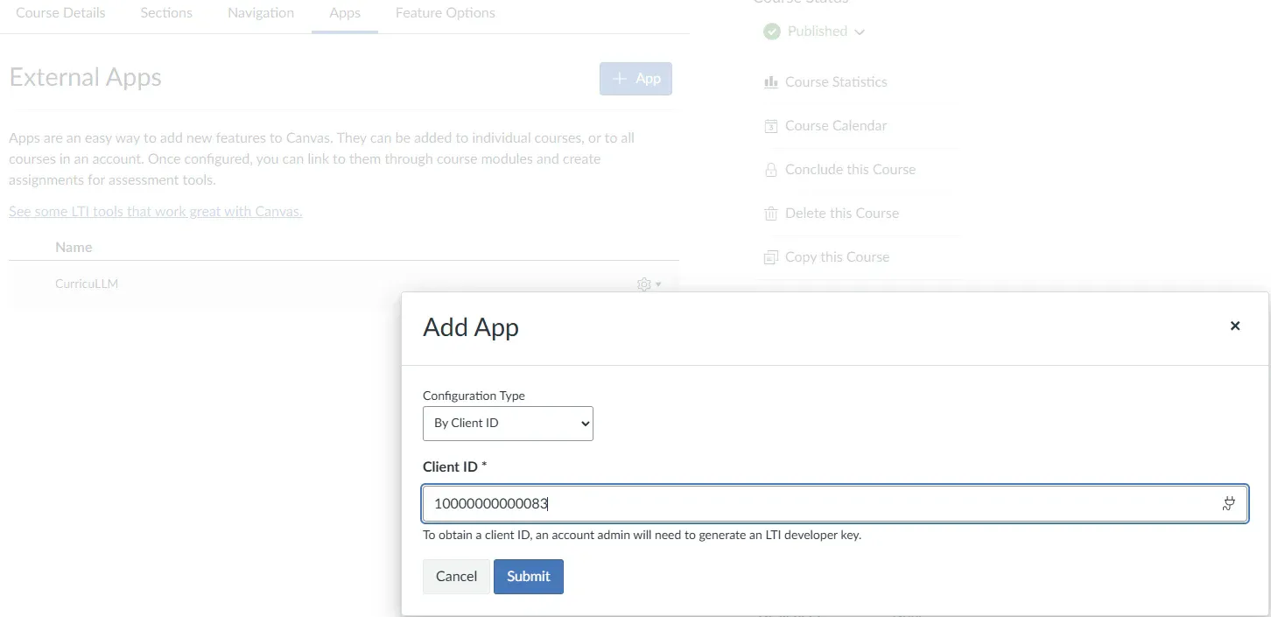1271x617 pixels.
Task: Select the Copy this Course icon
Action: (771, 256)
